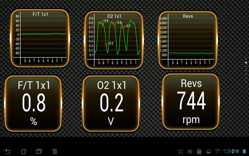This screenshot has width=249, height=156.
Task: Click the "0.9" axis label on O2 graph
Action: tap(91, 18)
